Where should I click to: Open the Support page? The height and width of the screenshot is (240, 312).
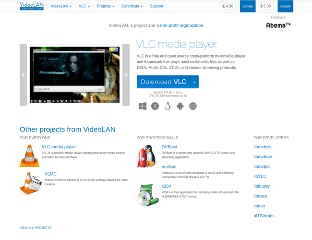156,6
